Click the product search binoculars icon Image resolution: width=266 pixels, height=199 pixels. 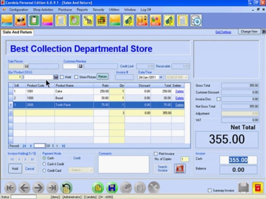coord(56,77)
